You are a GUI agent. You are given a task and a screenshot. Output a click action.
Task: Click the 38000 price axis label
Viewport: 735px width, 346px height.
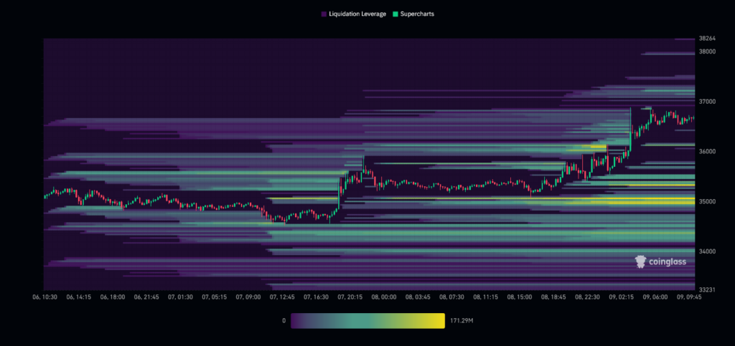coord(706,52)
